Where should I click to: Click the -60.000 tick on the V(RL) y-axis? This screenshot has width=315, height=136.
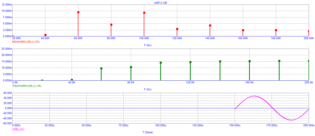[7, 124]
